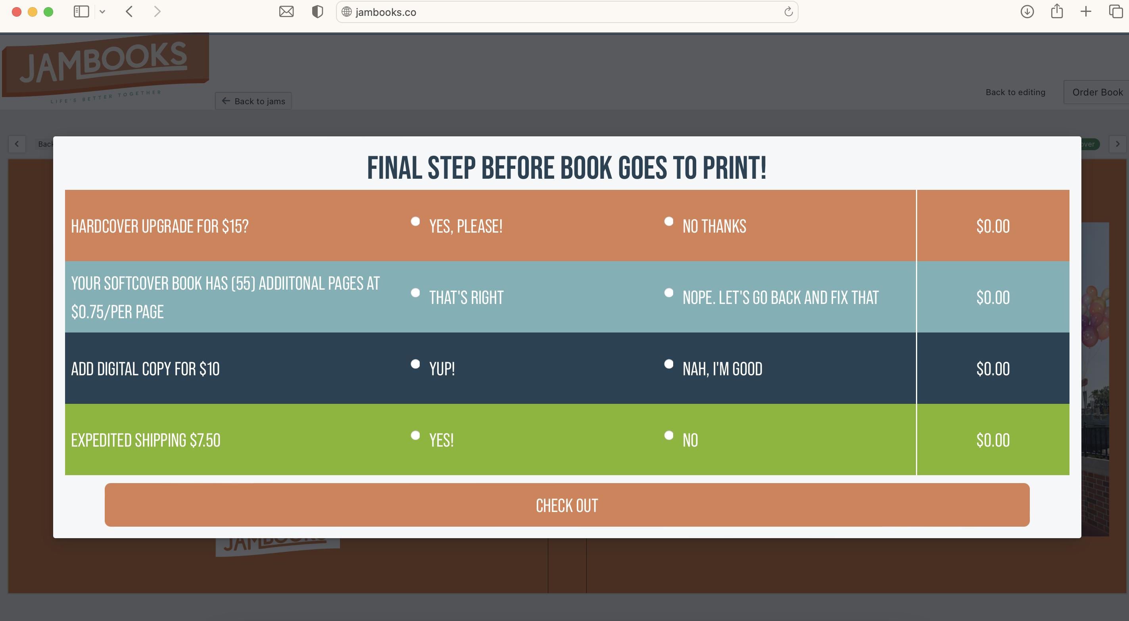
Task: Click the right carousel chevron
Action: click(1117, 143)
